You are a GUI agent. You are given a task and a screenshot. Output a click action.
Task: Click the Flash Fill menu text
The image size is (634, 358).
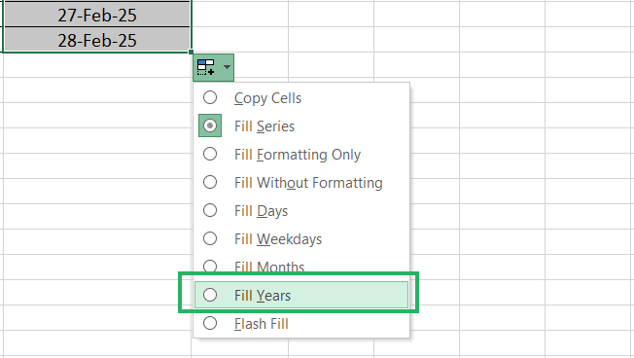(x=262, y=324)
